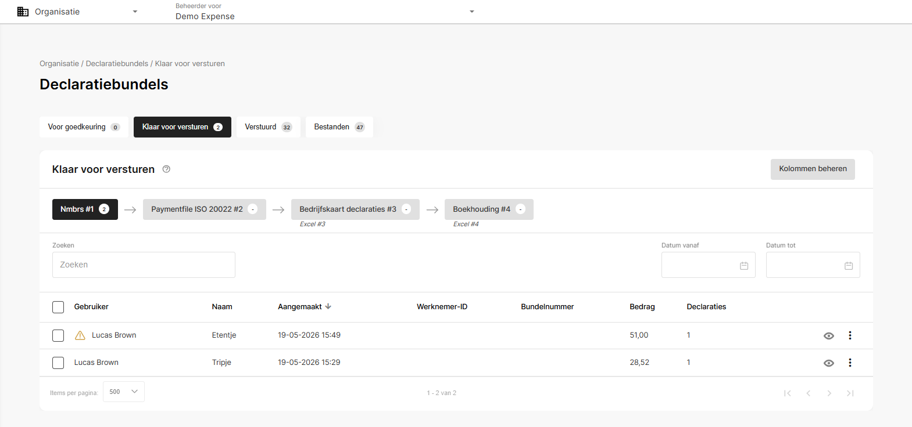Select the Nmbrs #1 step

coord(85,209)
